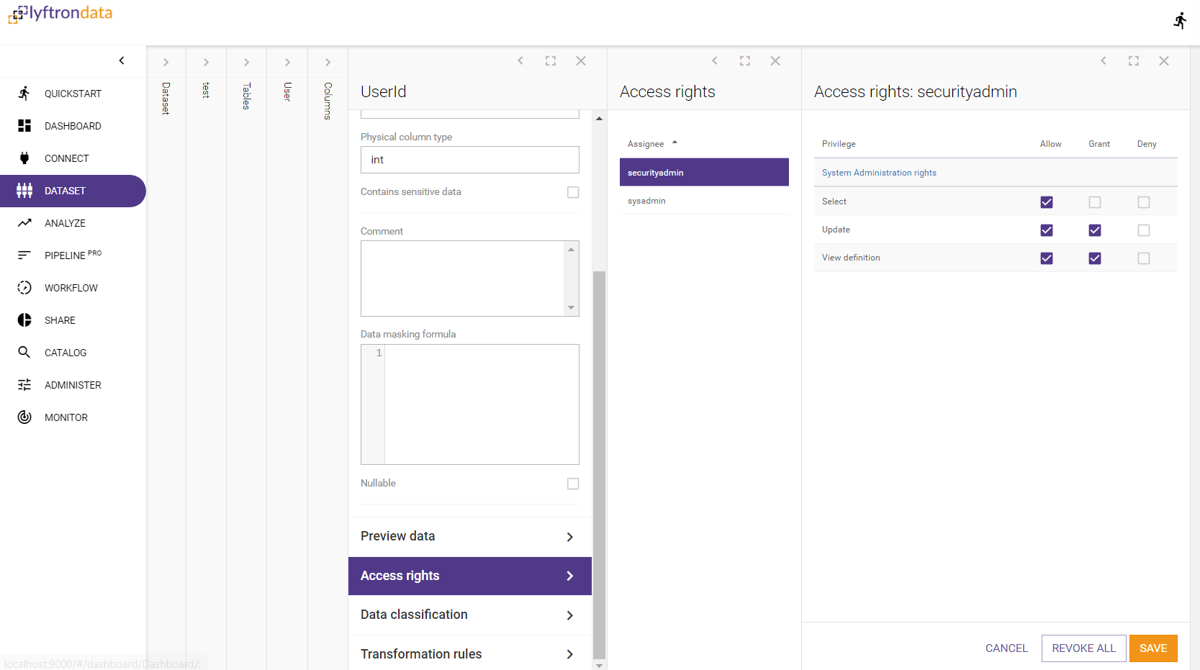1200x670 pixels.
Task: Collapse the left navigation sidebar
Action: click(122, 60)
